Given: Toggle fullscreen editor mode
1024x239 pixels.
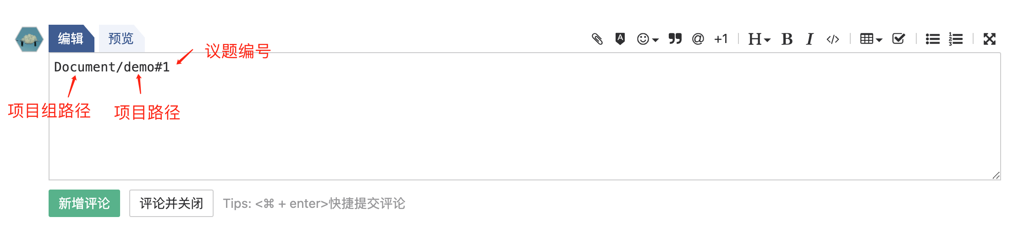Looking at the screenshot, I should point(989,39).
